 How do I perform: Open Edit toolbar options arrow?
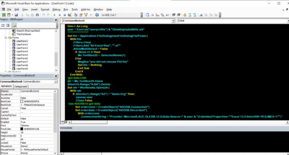[x=220, y=15]
